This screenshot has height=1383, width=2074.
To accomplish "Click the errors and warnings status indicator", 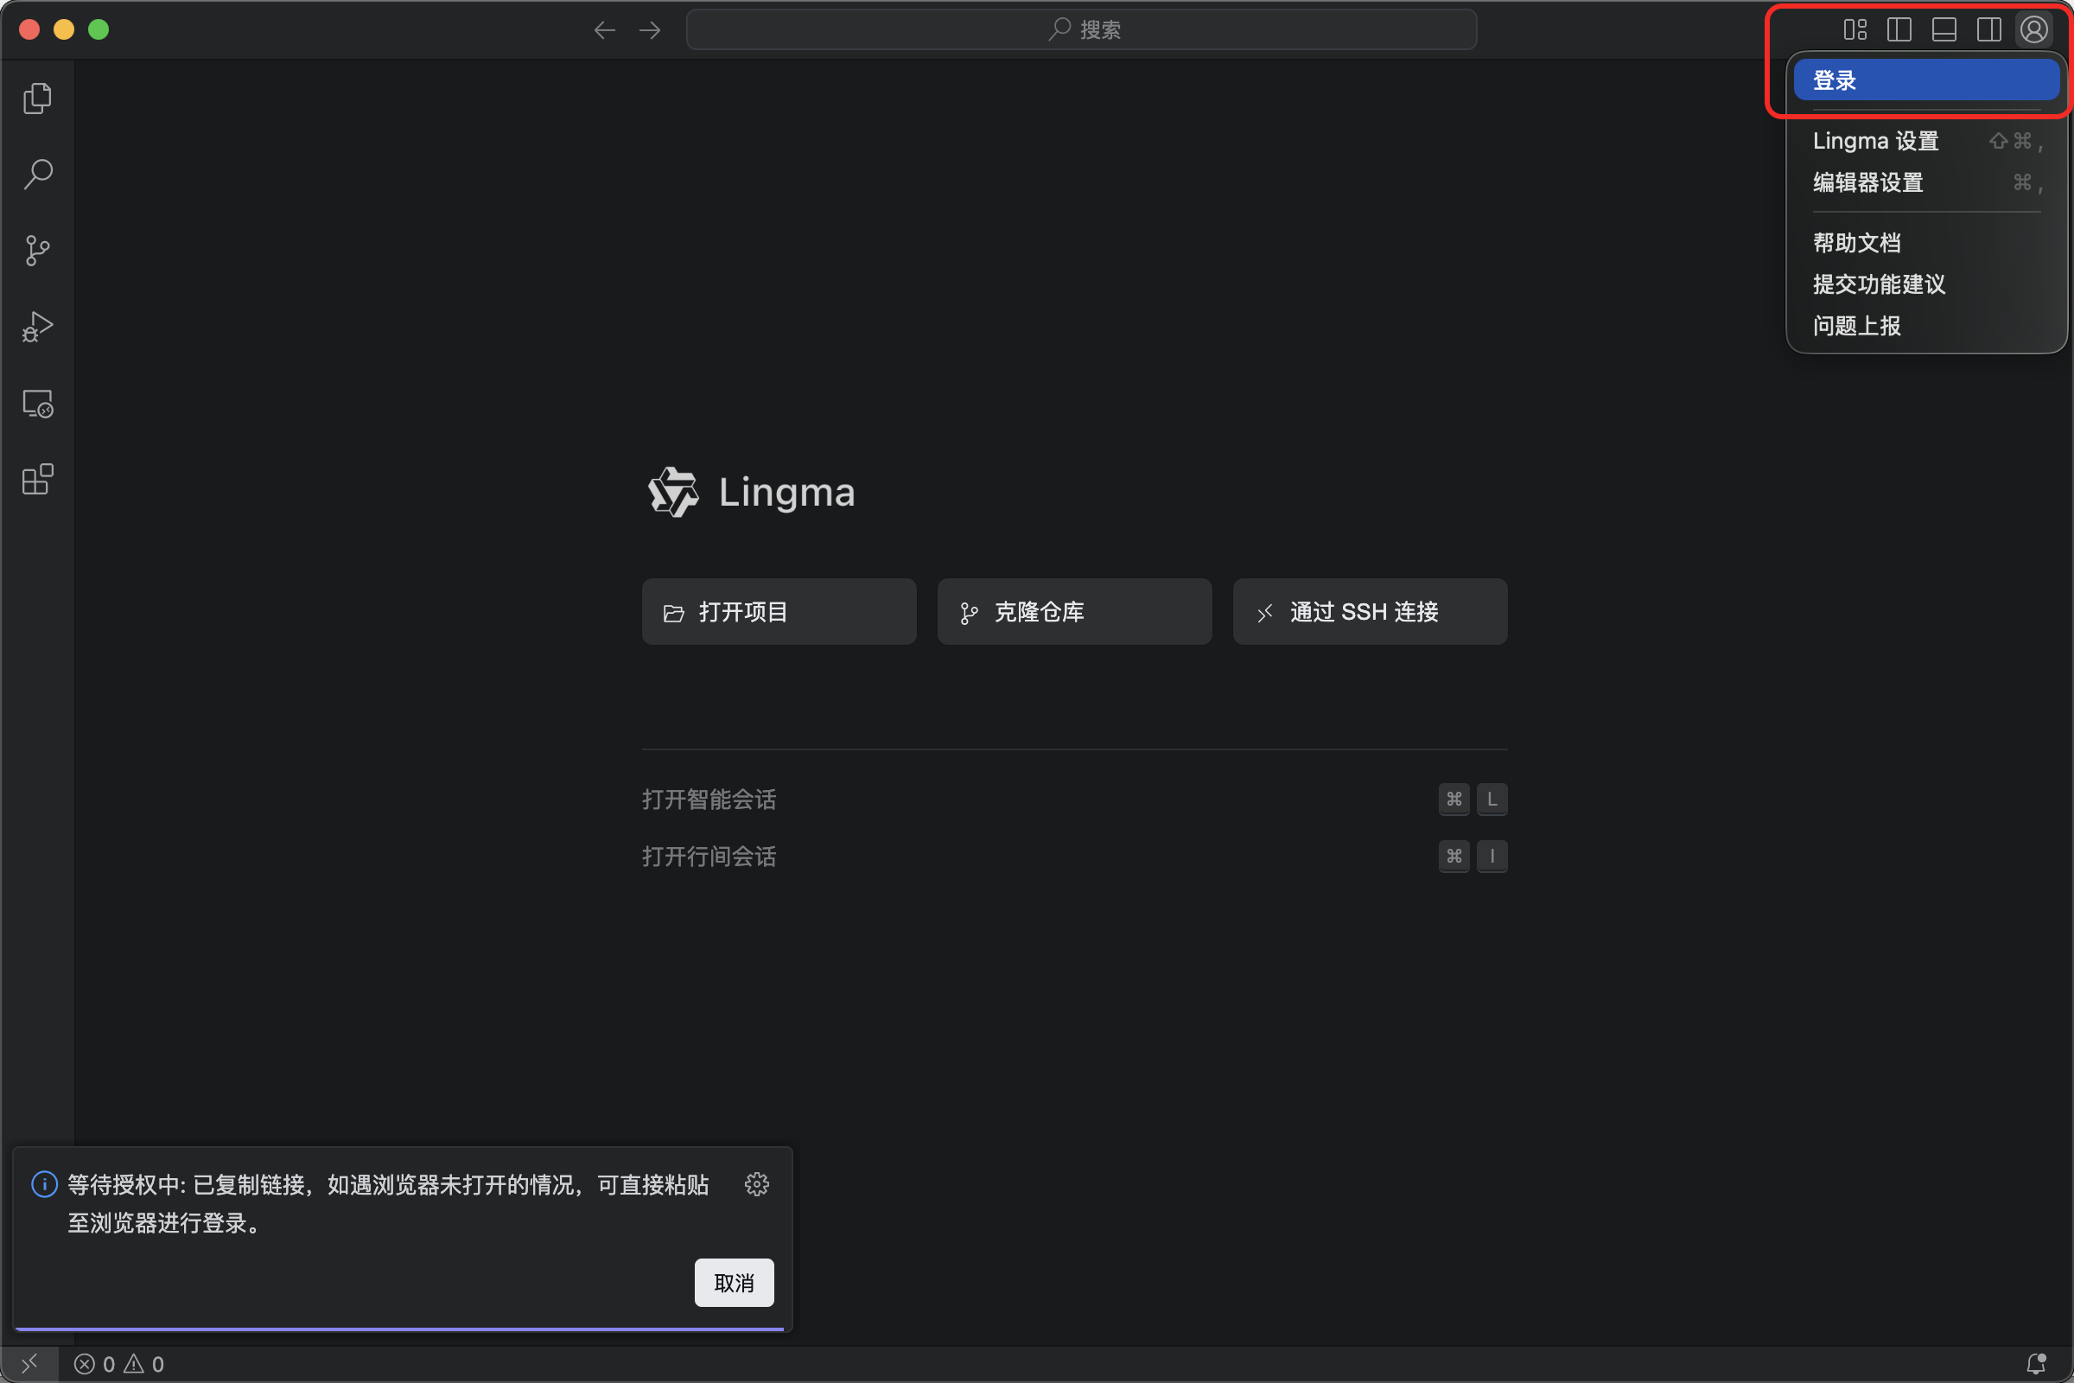I will click(x=119, y=1364).
